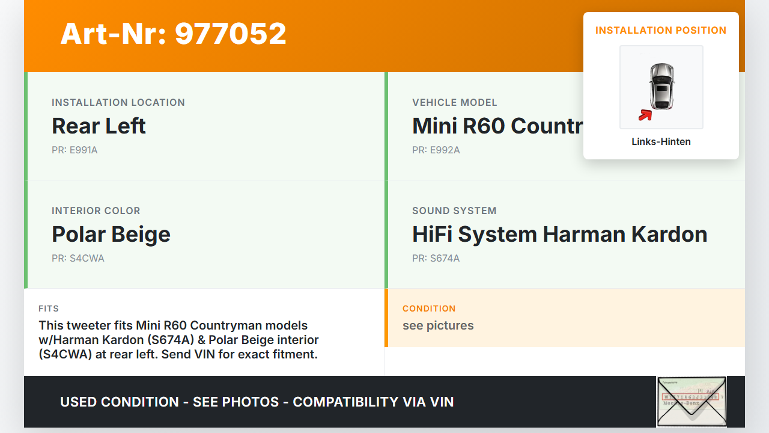Click the PR: E991A code

[x=74, y=150]
